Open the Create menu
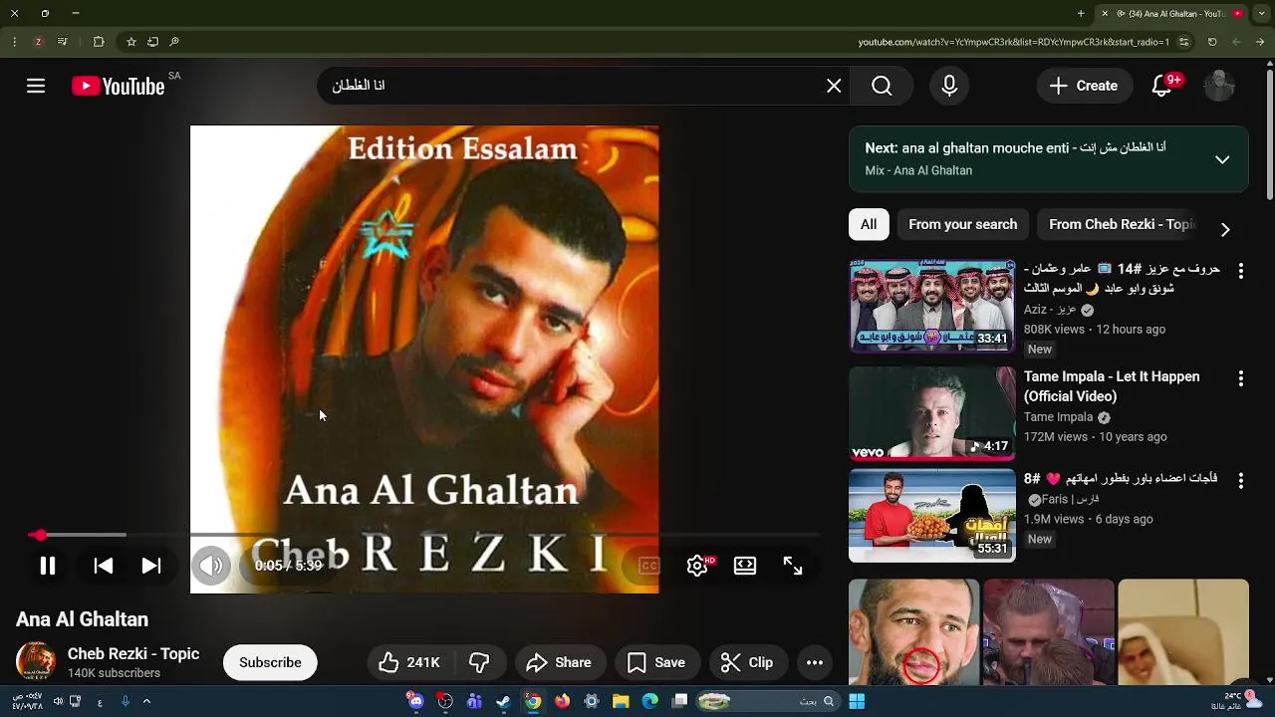 [1084, 86]
